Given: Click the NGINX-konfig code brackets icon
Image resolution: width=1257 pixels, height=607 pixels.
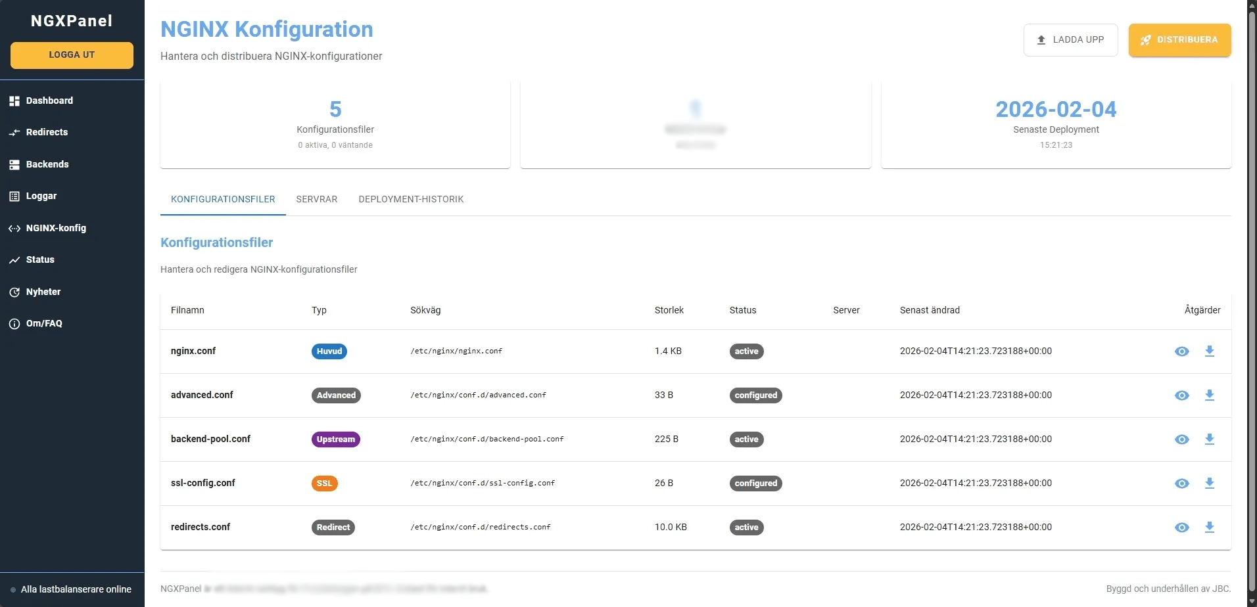Looking at the screenshot, I should tap(14, 229).
